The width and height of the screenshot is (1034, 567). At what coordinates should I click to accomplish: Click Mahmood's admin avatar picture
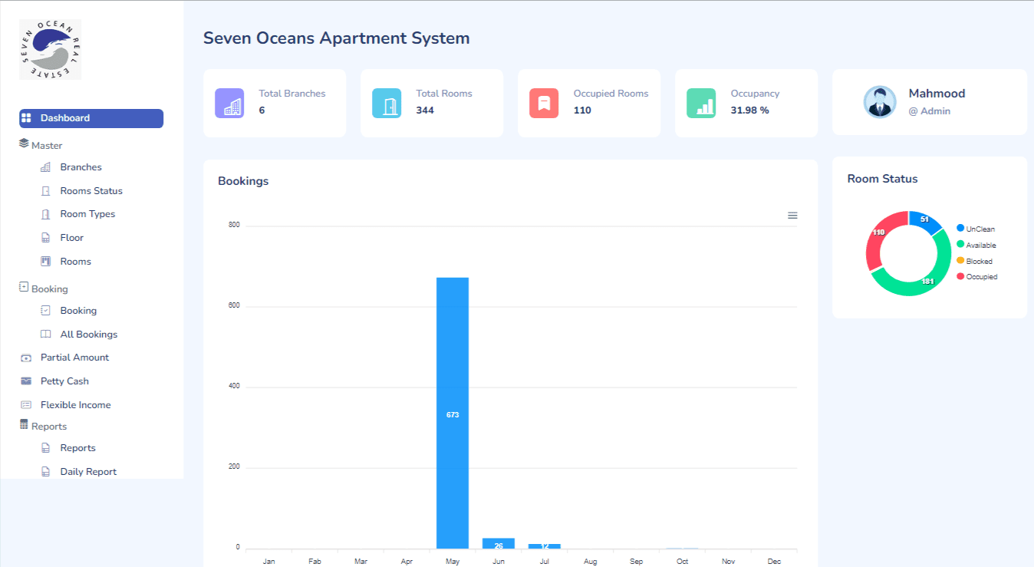click(880, 102)
